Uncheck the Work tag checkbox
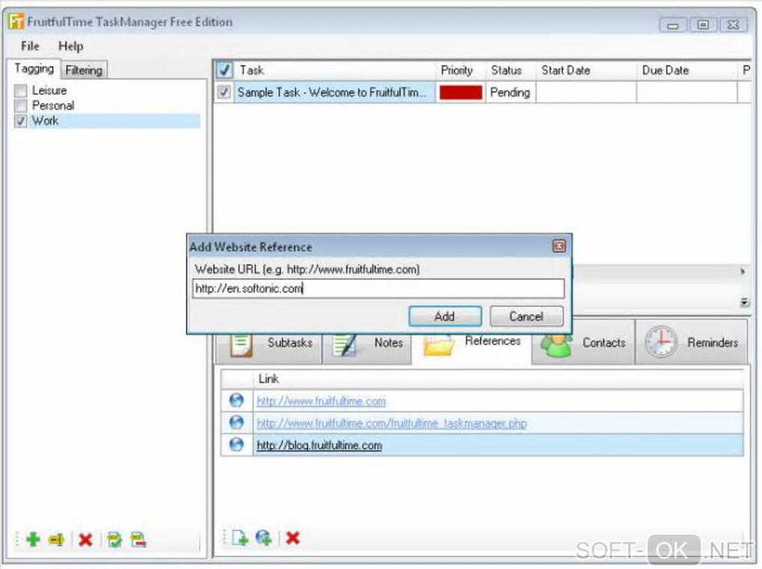The width and height of the screenshot is (762, 569). [x=21, y=121]
